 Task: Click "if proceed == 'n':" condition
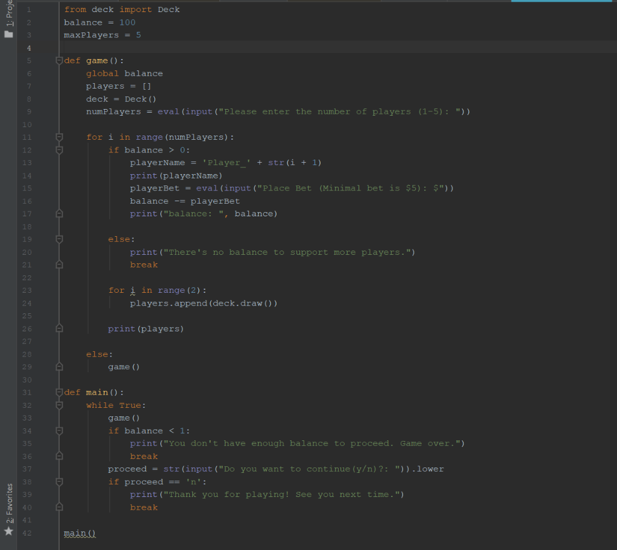[157, 482]
